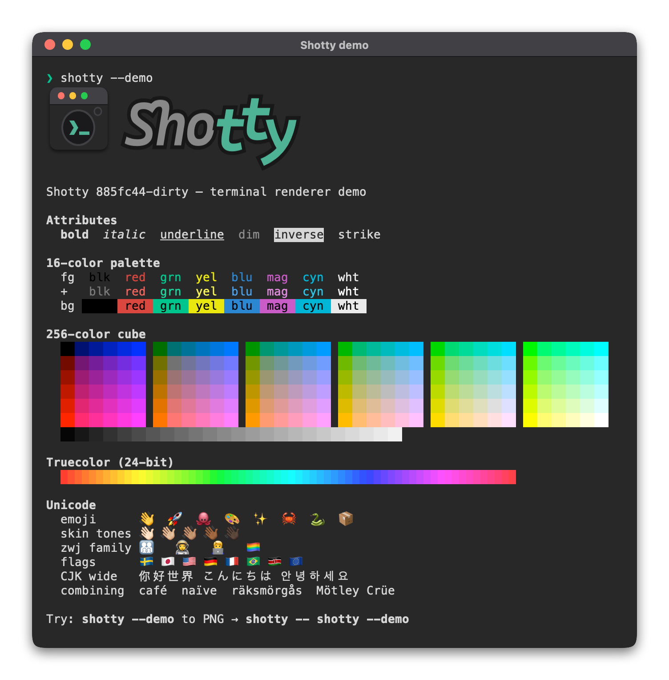
Task: Select the family emoji in zwj row
Action: tap(146, 547)
